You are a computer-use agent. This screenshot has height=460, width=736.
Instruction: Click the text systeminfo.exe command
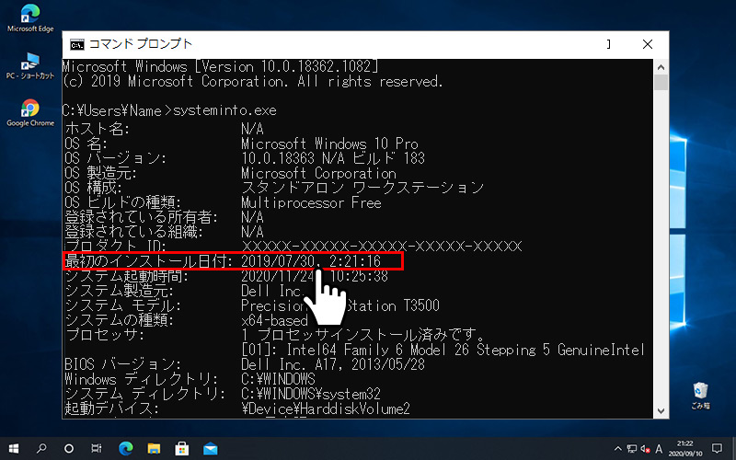click(224, 110)
